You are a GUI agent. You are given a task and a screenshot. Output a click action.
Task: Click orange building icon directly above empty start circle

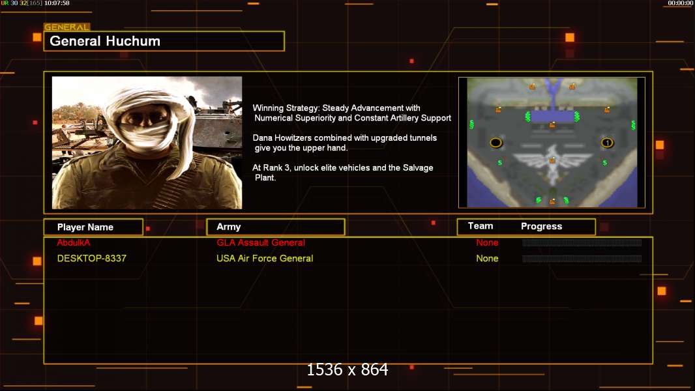coord(498,109)
